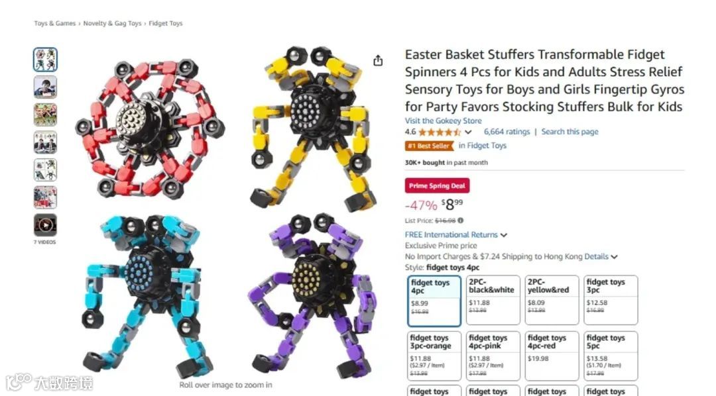
Task: Click the star rating icons
Action: [x=440, y=132]
